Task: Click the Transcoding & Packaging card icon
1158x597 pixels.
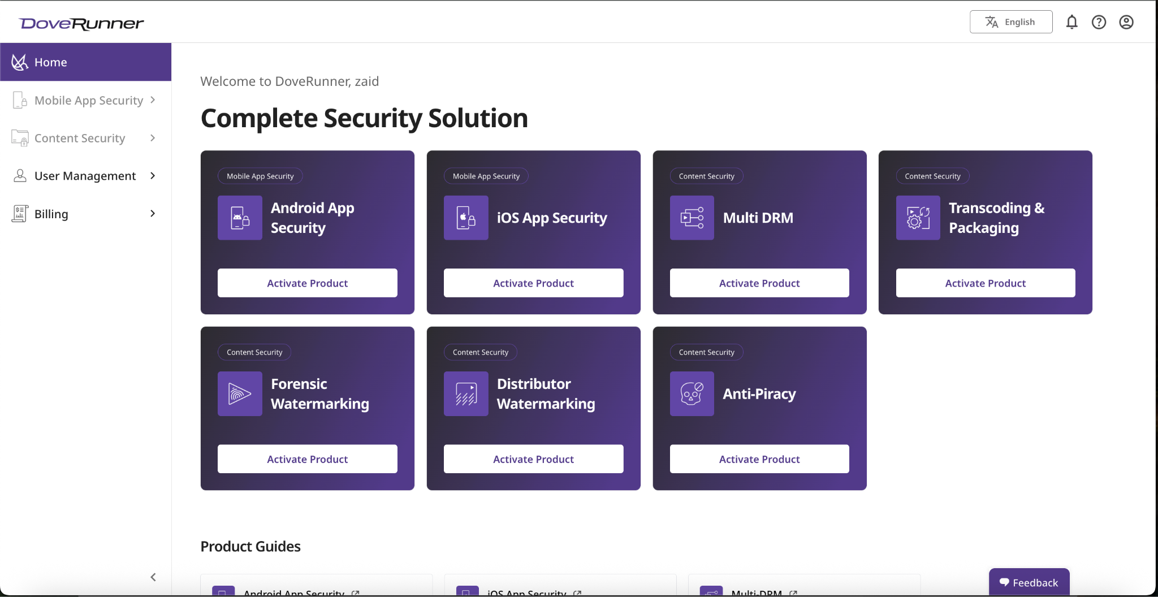Action: (918, 218)
